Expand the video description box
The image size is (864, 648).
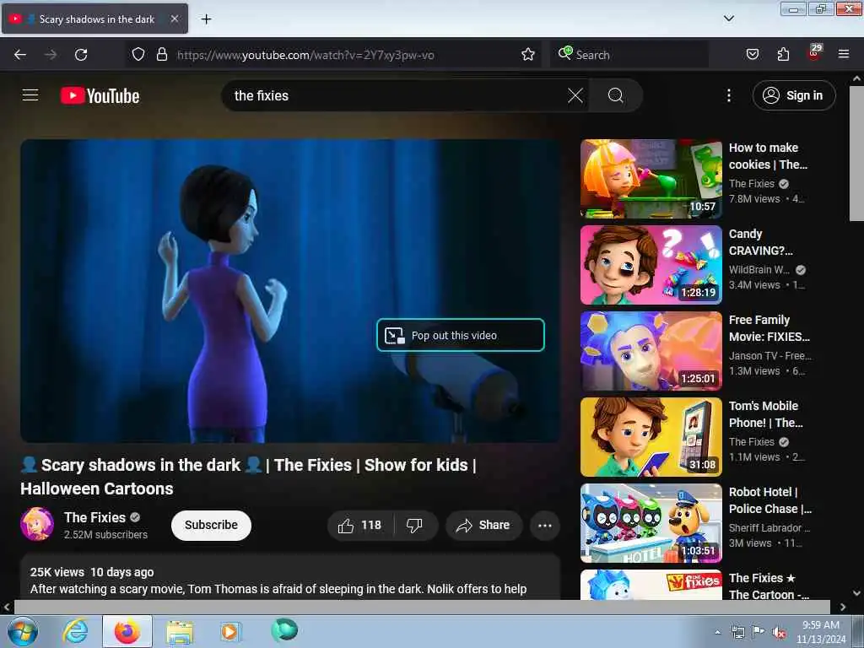click(x=290, y=577)
